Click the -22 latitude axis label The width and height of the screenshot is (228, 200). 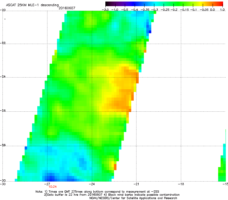point(3,43)
